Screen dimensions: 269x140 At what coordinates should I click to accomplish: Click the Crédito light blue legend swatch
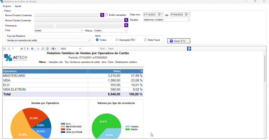click(127, 127)
